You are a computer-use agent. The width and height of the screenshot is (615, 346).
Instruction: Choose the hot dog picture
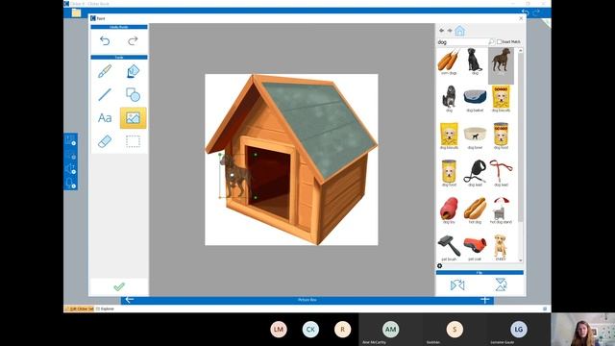coord(475,210)
